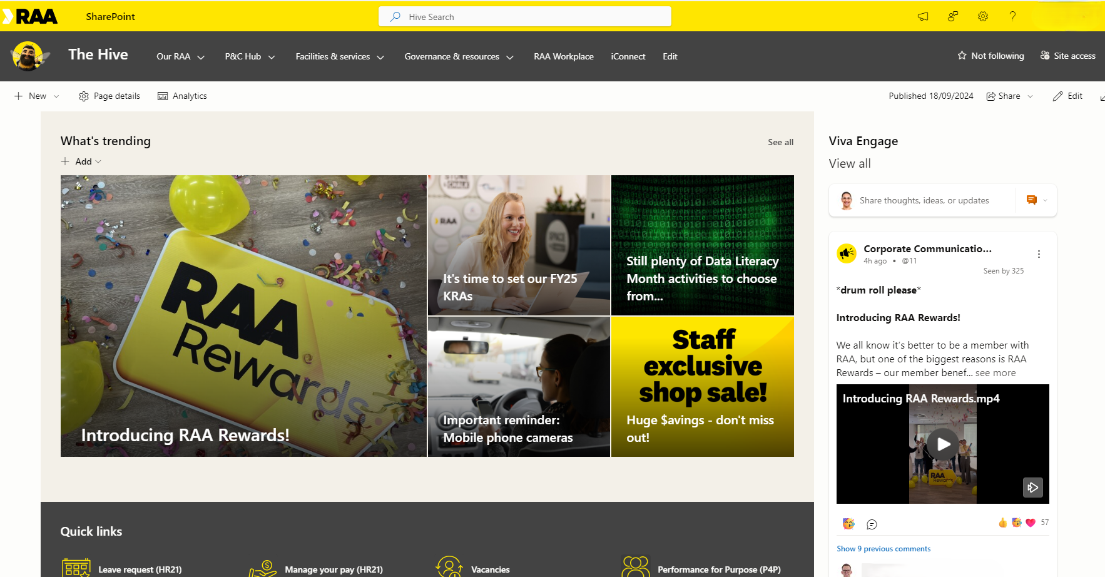
Task: Expand post type chevron in Viva composer
Action: coord(1045,200)
